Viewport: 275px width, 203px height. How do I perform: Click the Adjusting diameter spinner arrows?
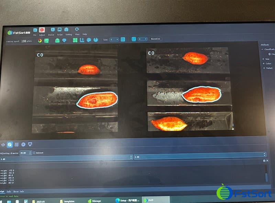point(30,153)
